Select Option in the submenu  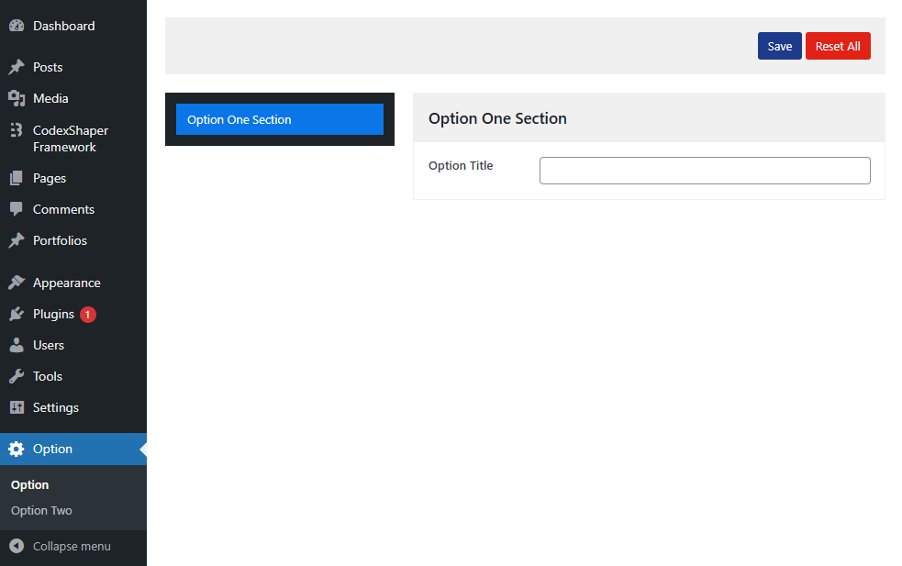[x=29, y=484]
